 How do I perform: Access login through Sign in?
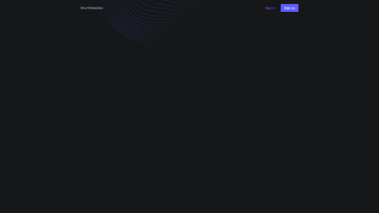click(270, 8)
